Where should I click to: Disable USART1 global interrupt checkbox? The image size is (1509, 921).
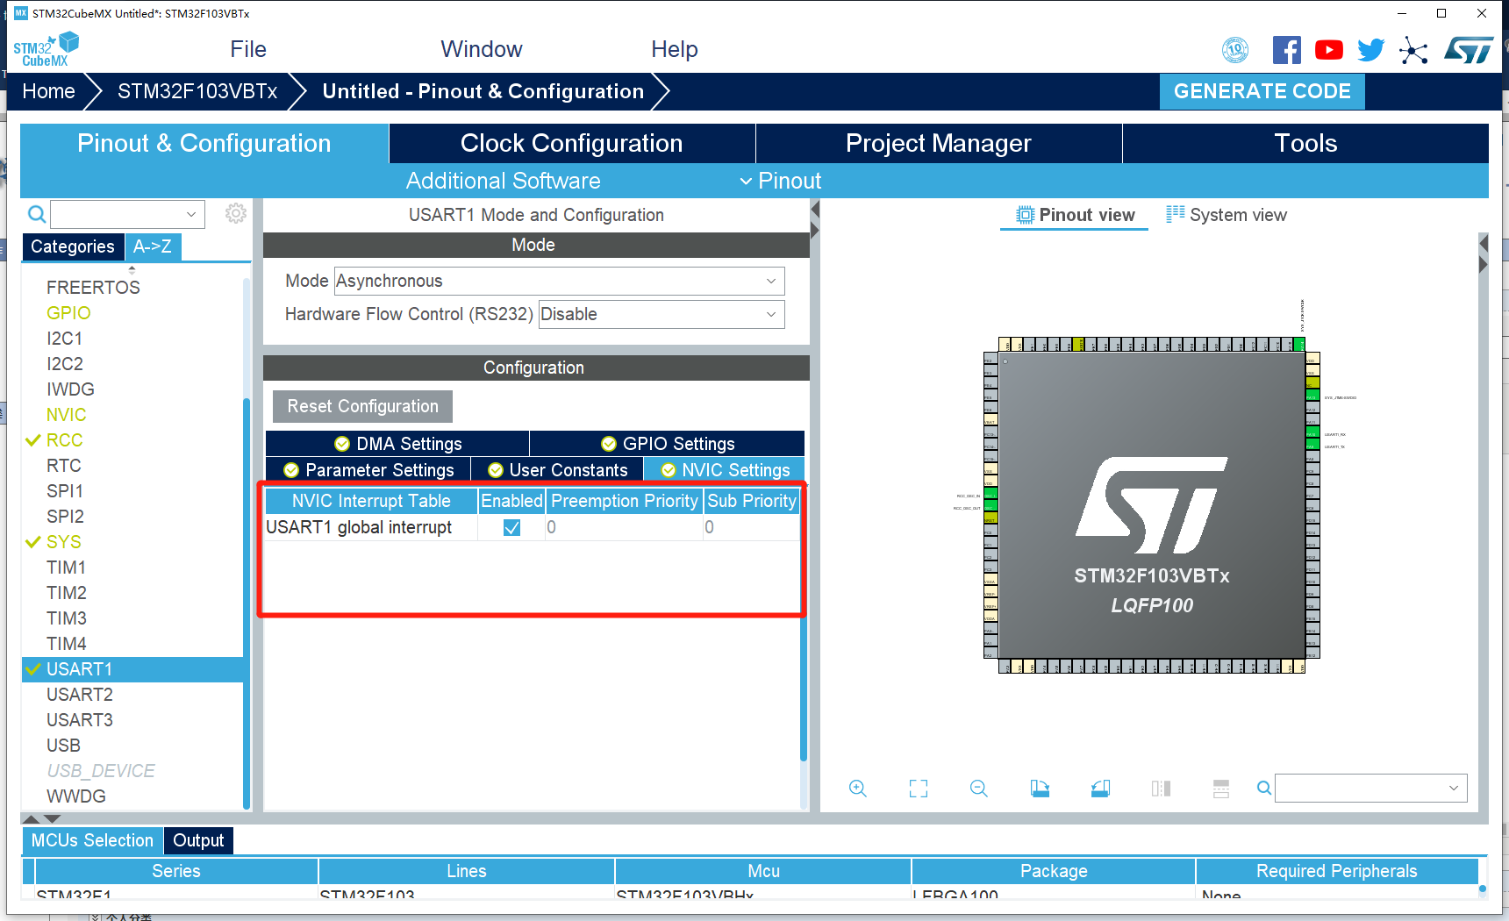[511, 527]
